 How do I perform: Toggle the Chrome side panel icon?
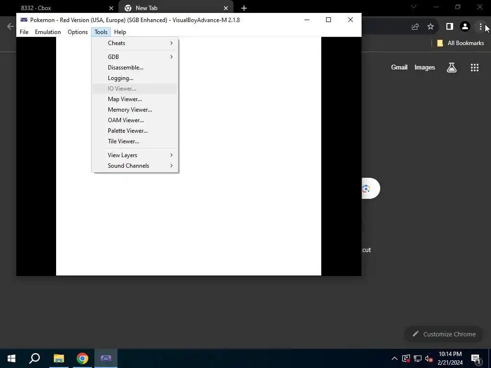450,27
